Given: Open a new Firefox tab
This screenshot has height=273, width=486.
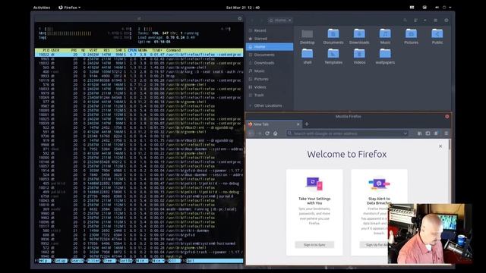Looking at the screenshot, I should (307, 124).
